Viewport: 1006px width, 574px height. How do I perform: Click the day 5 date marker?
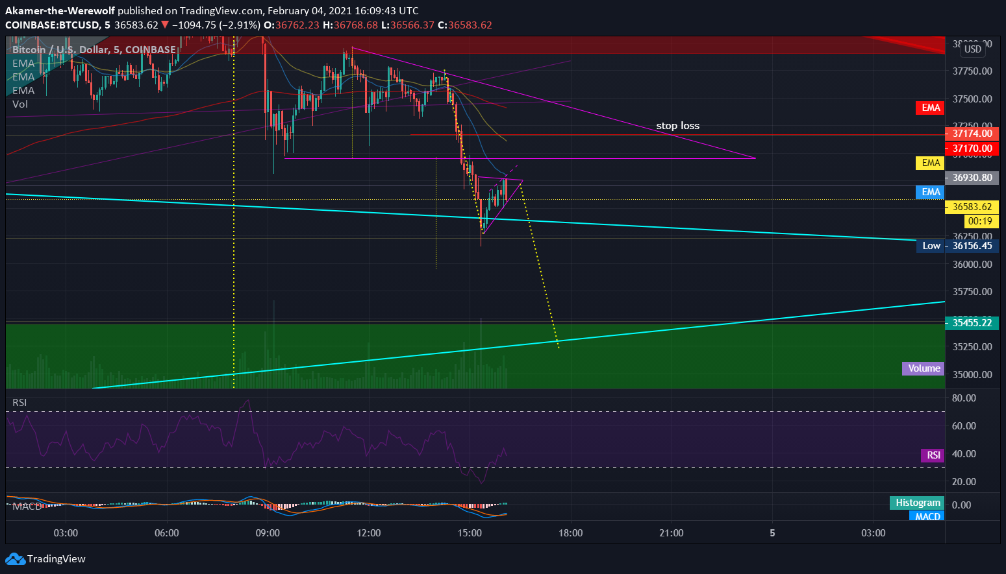pos(772,533)
